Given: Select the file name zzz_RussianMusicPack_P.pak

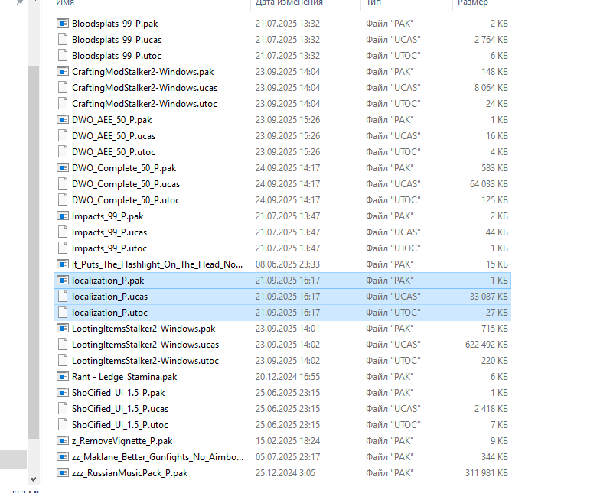Looking at the screenshot, I should click(x=130, y=473).
